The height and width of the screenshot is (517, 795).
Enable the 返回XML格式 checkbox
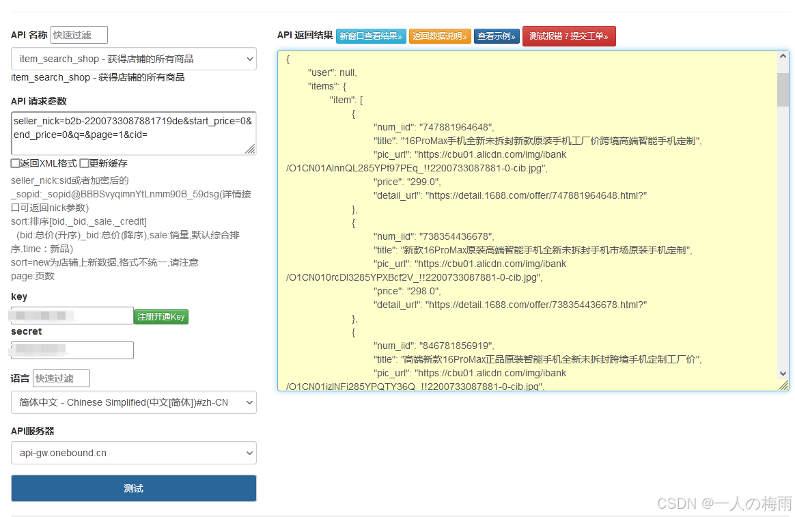16,163
